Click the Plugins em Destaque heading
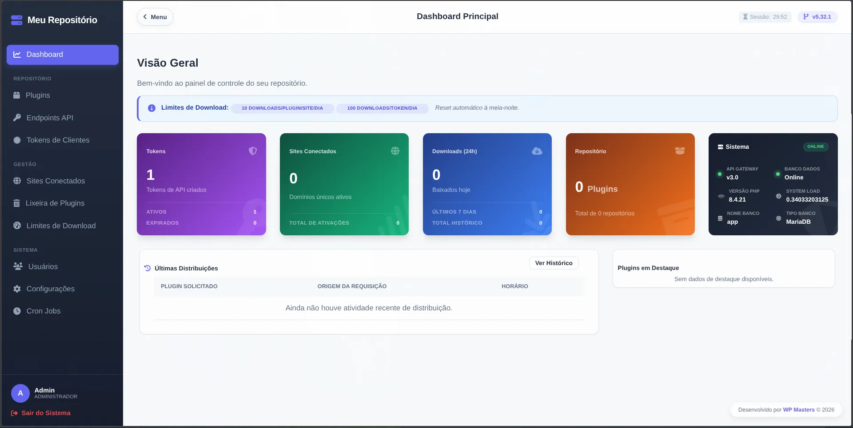The width and height of the screenshot is (853, 428). pyautogui.click(x=648, y=268)
